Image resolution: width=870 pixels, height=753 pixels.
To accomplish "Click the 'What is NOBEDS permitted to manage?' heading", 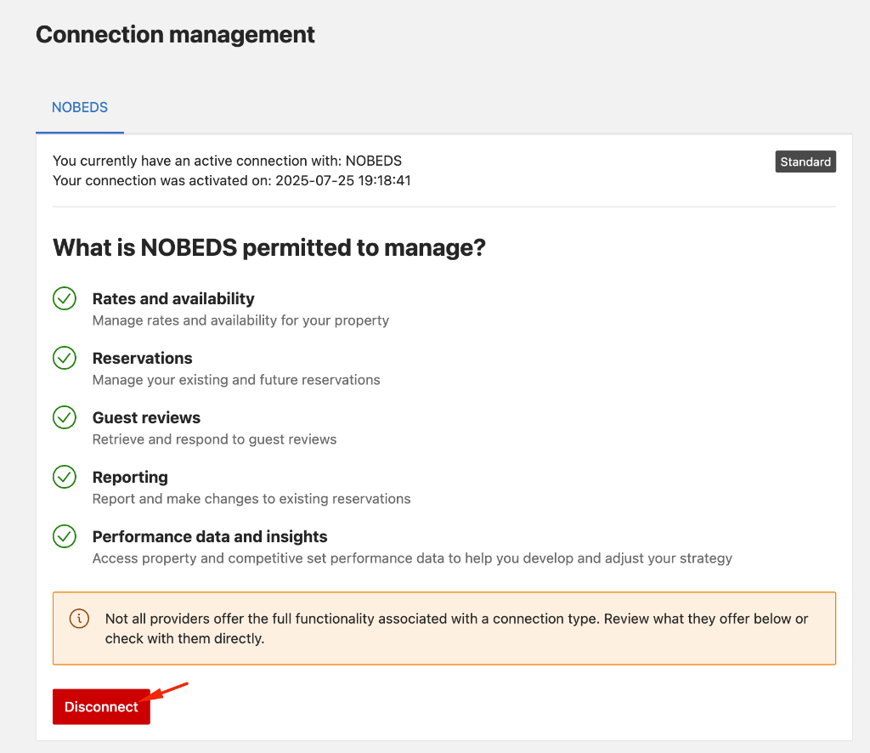I will 268,248.
